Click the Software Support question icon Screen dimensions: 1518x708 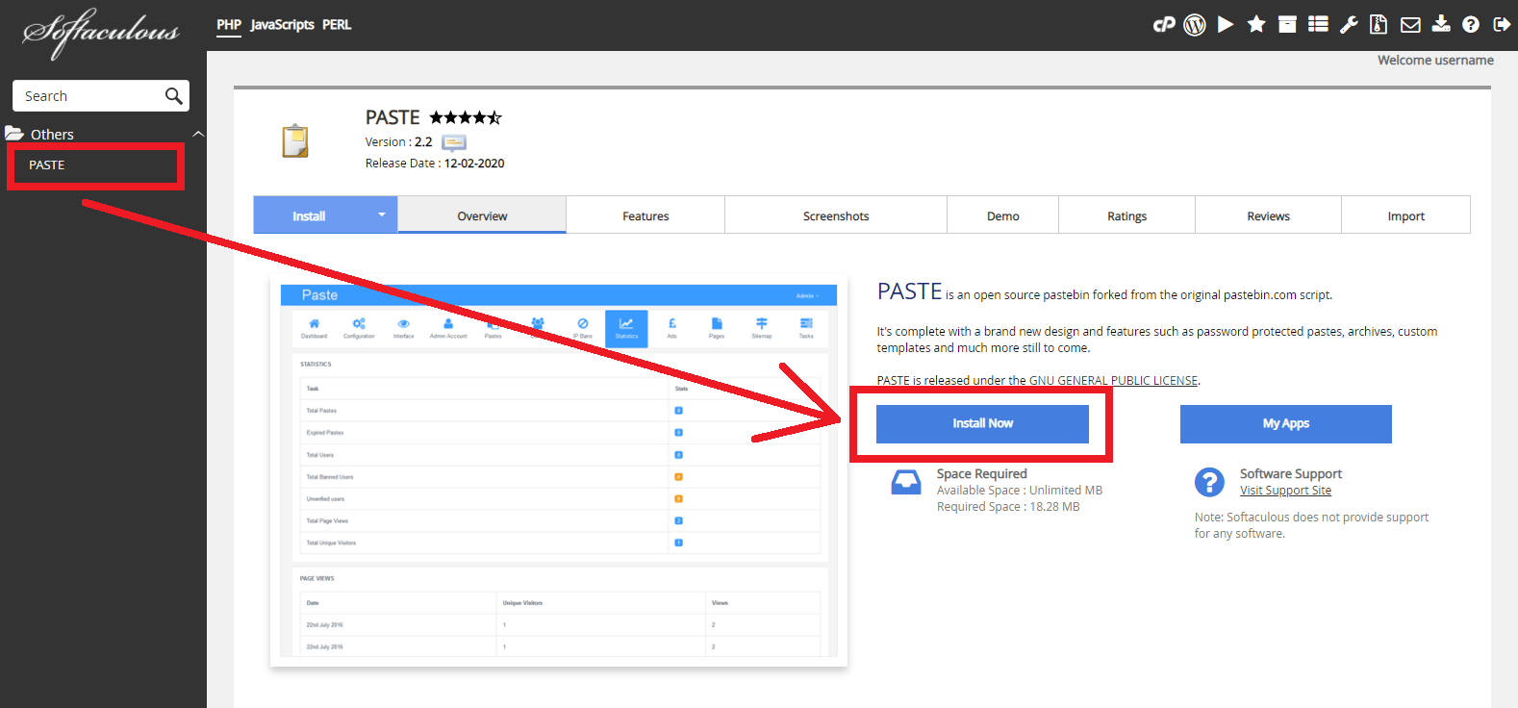click(1209, 482)
